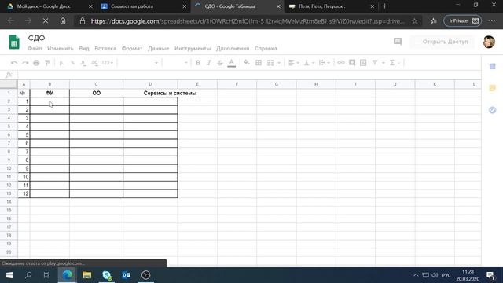The height and width of the screenshot is (283, 503).
Task: Open the Данные menu
Action: (x=159, y=49)
